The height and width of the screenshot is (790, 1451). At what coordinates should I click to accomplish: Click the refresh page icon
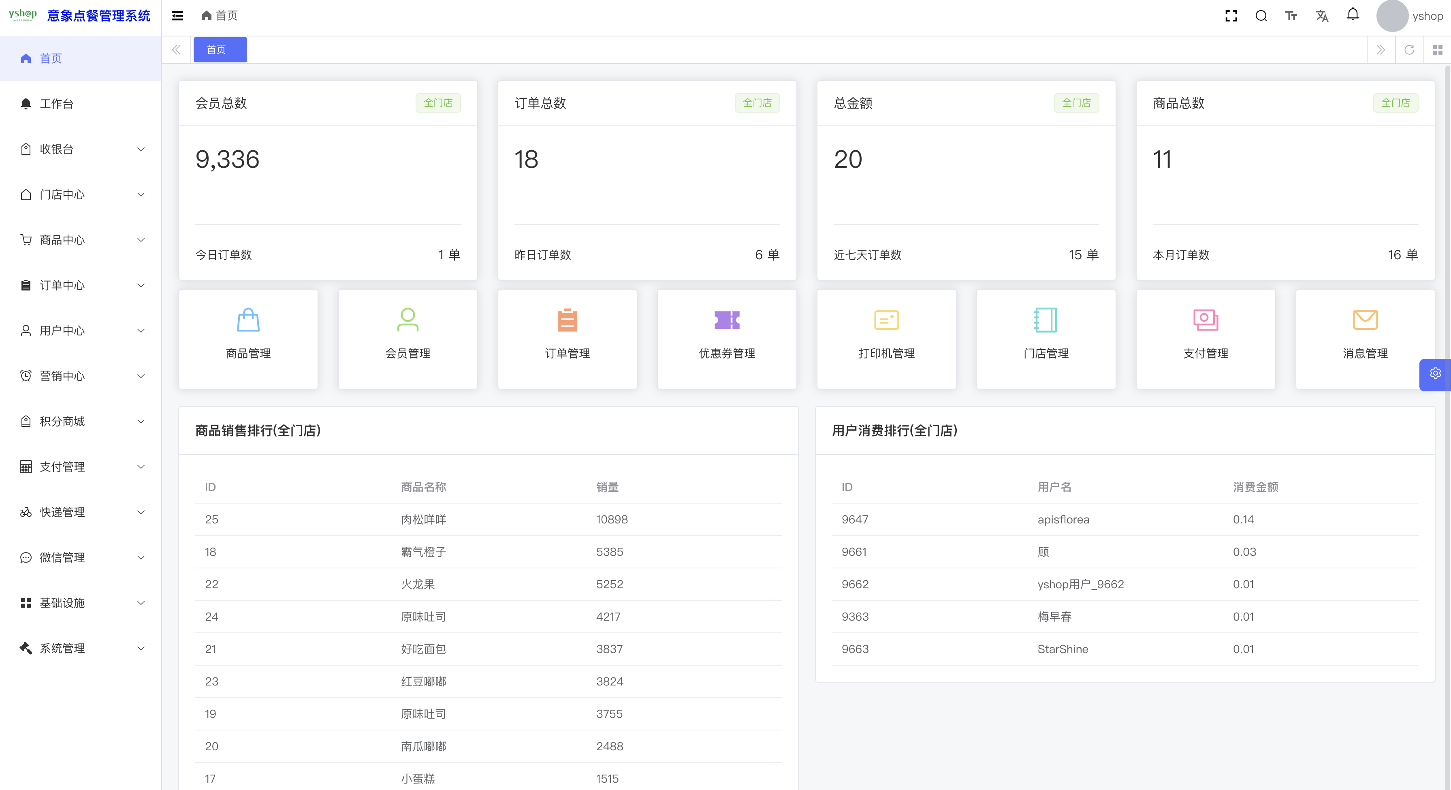(1409, 50)
